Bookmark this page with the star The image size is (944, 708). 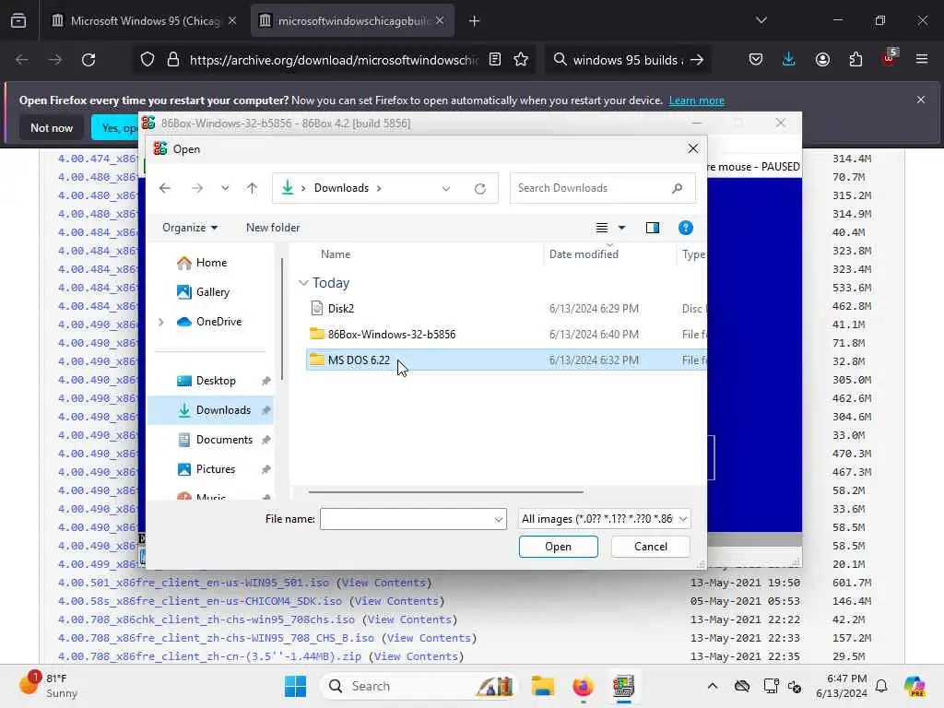pos(521,60)
